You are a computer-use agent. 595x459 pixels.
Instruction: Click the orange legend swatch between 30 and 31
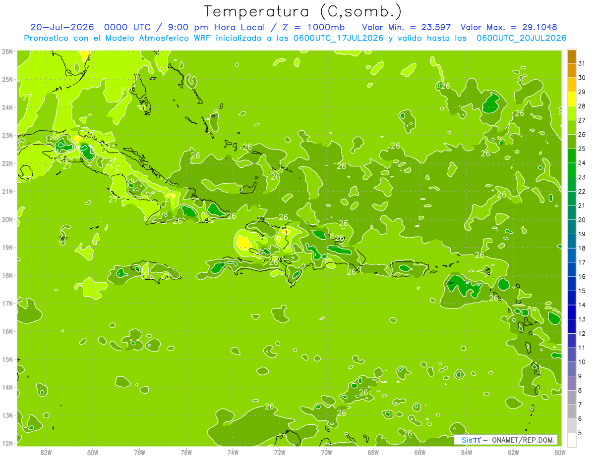572,71
